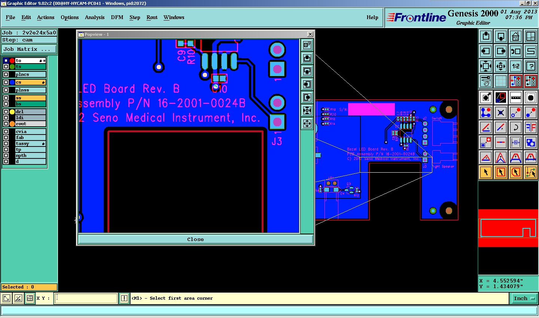The image size is (539, 318).
Task: Click the Close button in Popview
Action: click(x=195, y=239)
